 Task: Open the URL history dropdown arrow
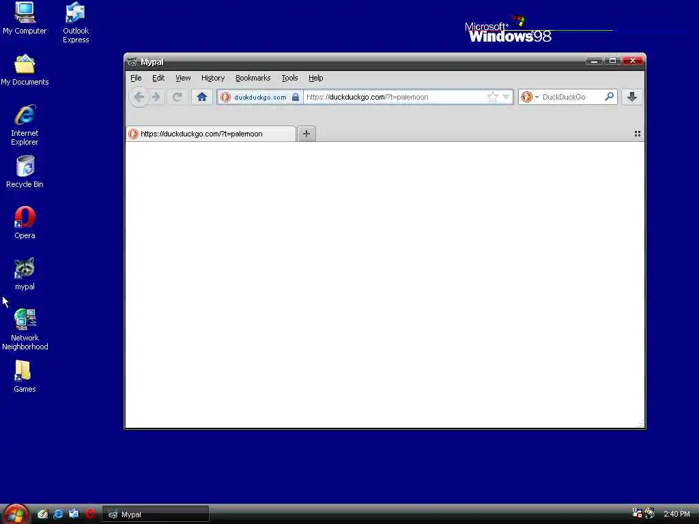pyautogui.click(x=506, y=97)
